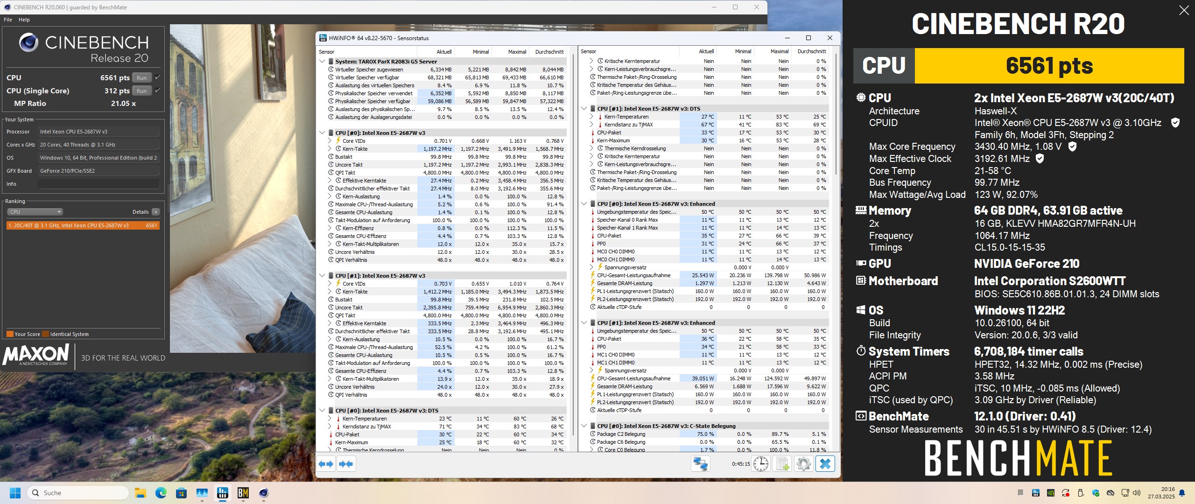Open File Explorer from the taskbar
This screenshot has height=504, width=1195.
140,493
